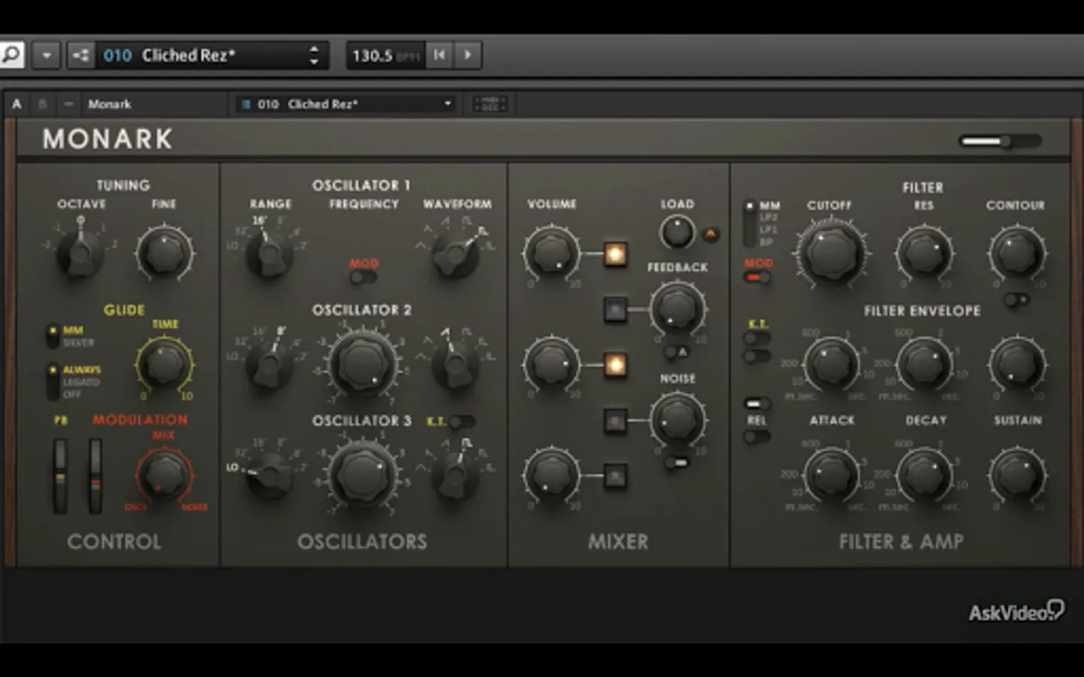Click the orange indicator beside the Load knob
The width and height of the screenshot is (1084, 677).
pos(710,234)
